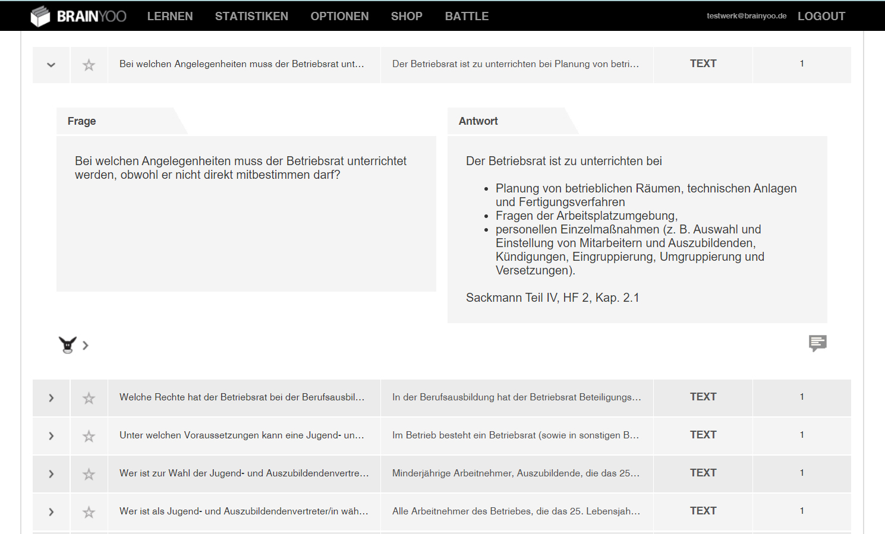
Task: Toggle star on 'Unter welchen Voraussetzungen' card
Action: click(89, 436)
